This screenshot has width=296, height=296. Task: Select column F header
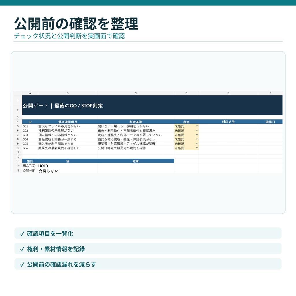pyautogui.click(x=270, y=93)
